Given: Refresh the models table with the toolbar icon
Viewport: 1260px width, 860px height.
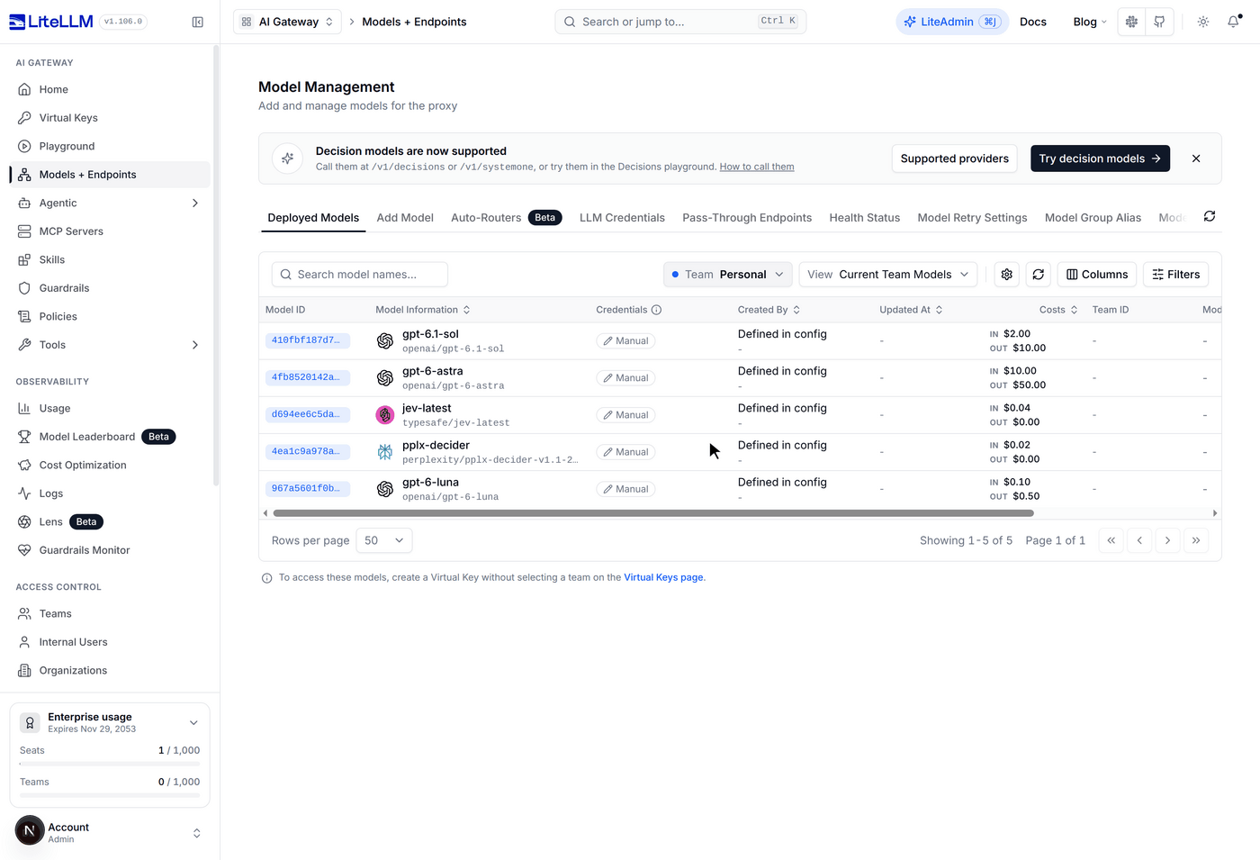Looking at the screenshot, I should click(x=1039, y=275).
